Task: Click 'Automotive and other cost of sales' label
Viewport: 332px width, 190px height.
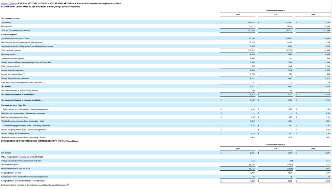Action: [x=15, y=38]
